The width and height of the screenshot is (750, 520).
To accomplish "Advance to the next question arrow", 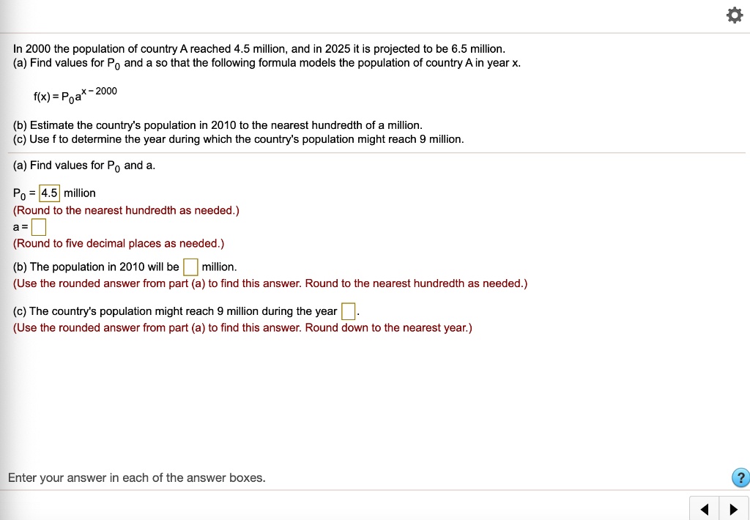I will coord(733,509).
